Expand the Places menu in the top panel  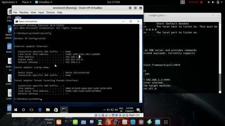27,2
